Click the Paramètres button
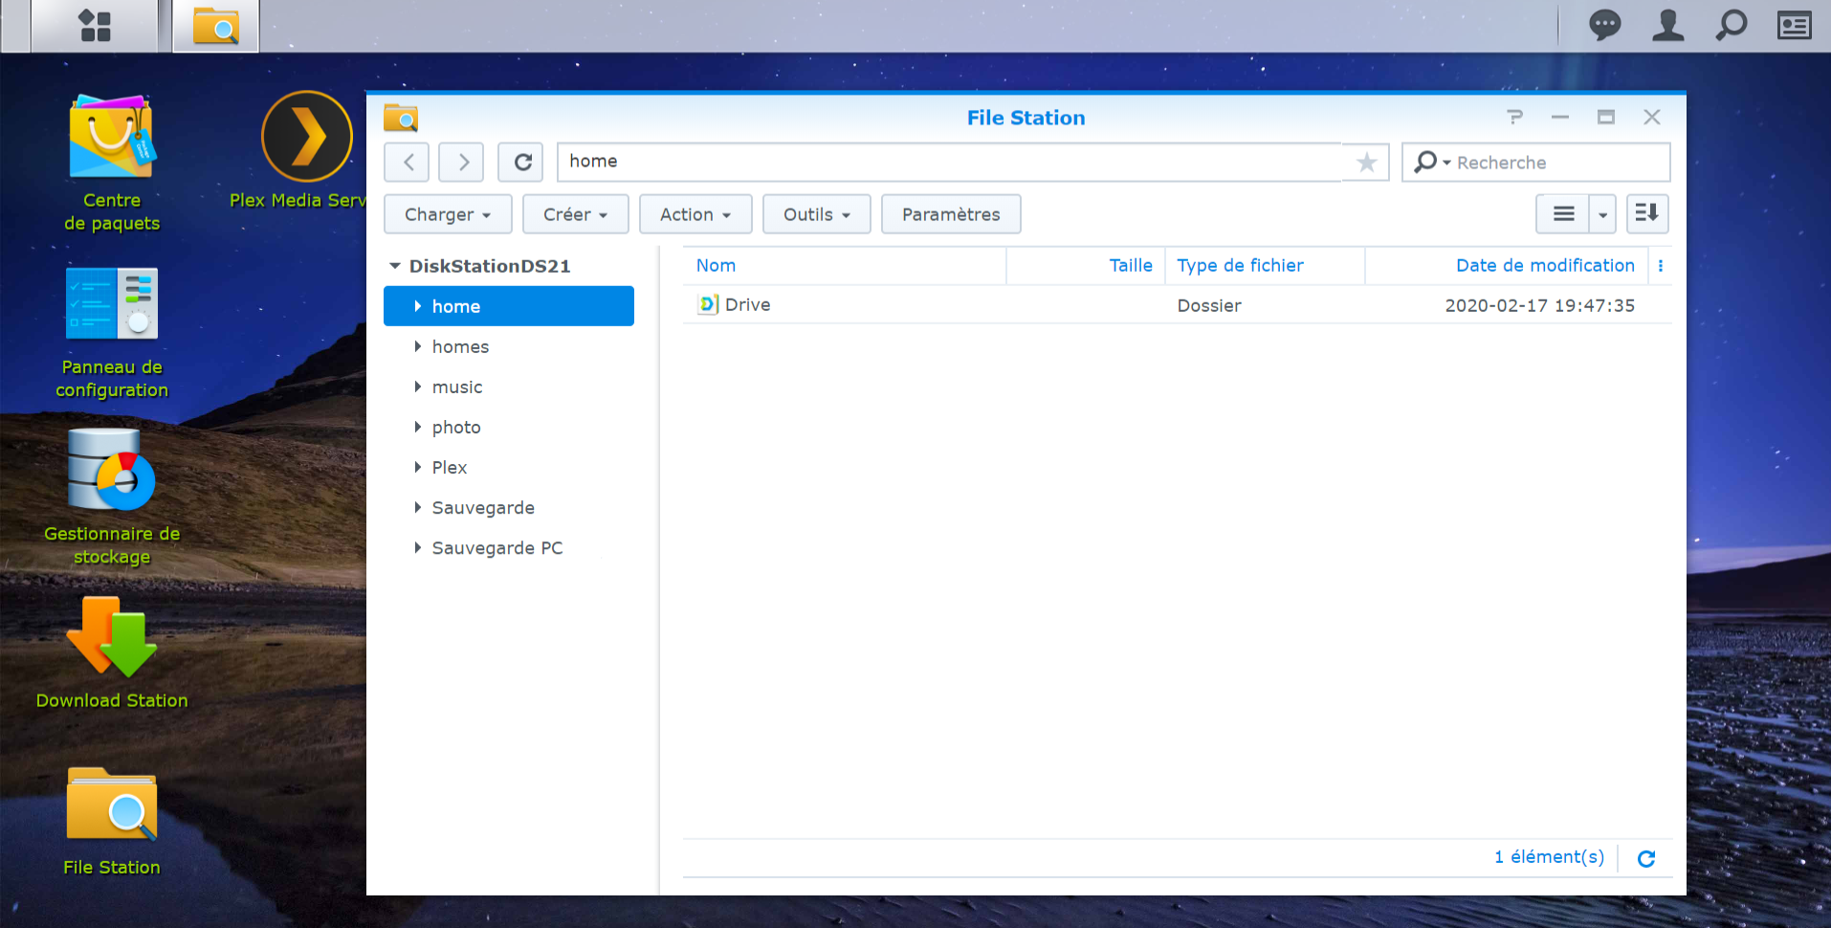This screenshot has height=928, width=1831. point(950,214)
